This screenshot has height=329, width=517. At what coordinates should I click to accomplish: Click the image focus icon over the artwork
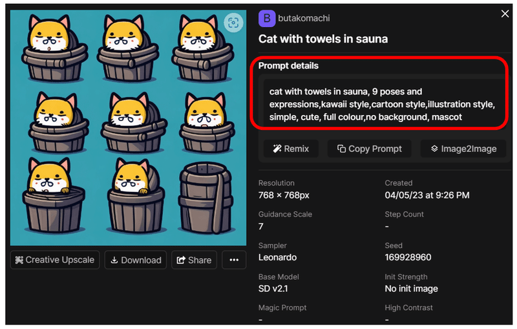pyautogui.click(x=233, y=23)
